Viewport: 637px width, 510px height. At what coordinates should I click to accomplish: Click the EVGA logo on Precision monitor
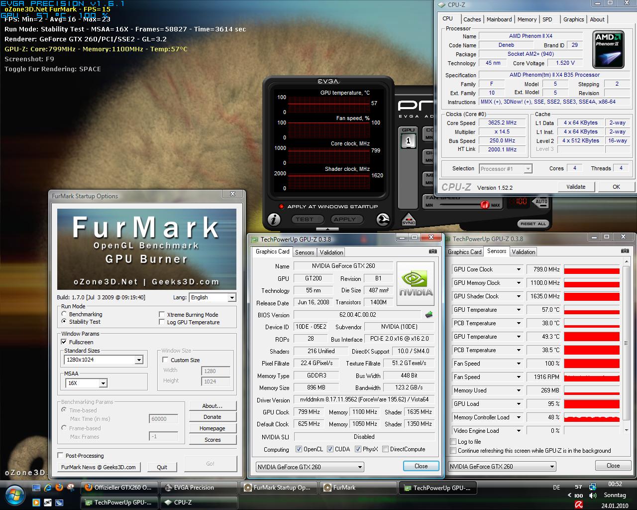pyautogui.click(x=328, y=81)
